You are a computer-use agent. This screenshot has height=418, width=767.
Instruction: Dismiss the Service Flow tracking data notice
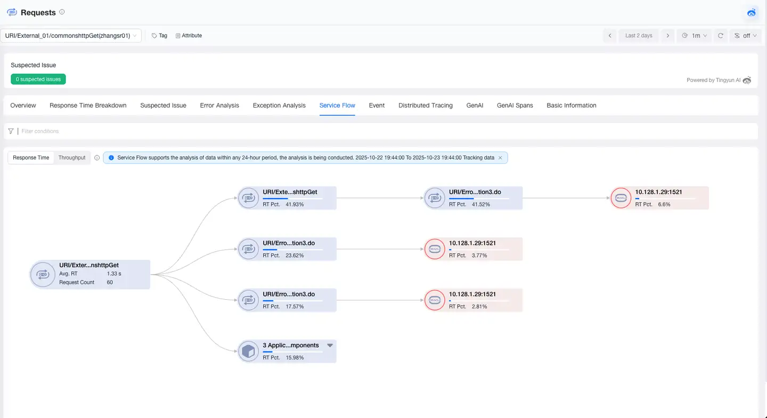500,158
